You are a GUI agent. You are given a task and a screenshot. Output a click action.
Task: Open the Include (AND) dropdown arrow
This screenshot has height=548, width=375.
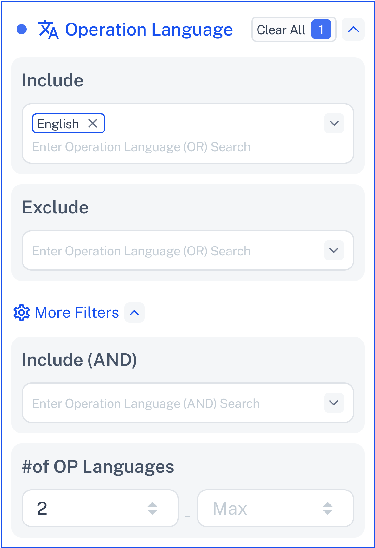click(334, 403)
